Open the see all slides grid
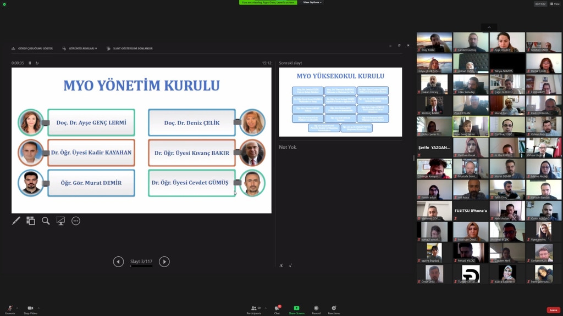 coord(31,221)
